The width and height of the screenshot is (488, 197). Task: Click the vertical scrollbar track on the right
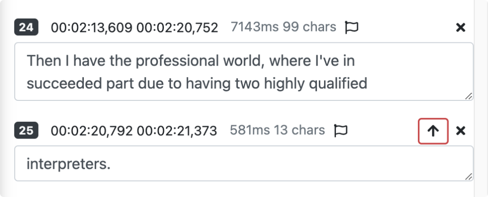[481, 95]
